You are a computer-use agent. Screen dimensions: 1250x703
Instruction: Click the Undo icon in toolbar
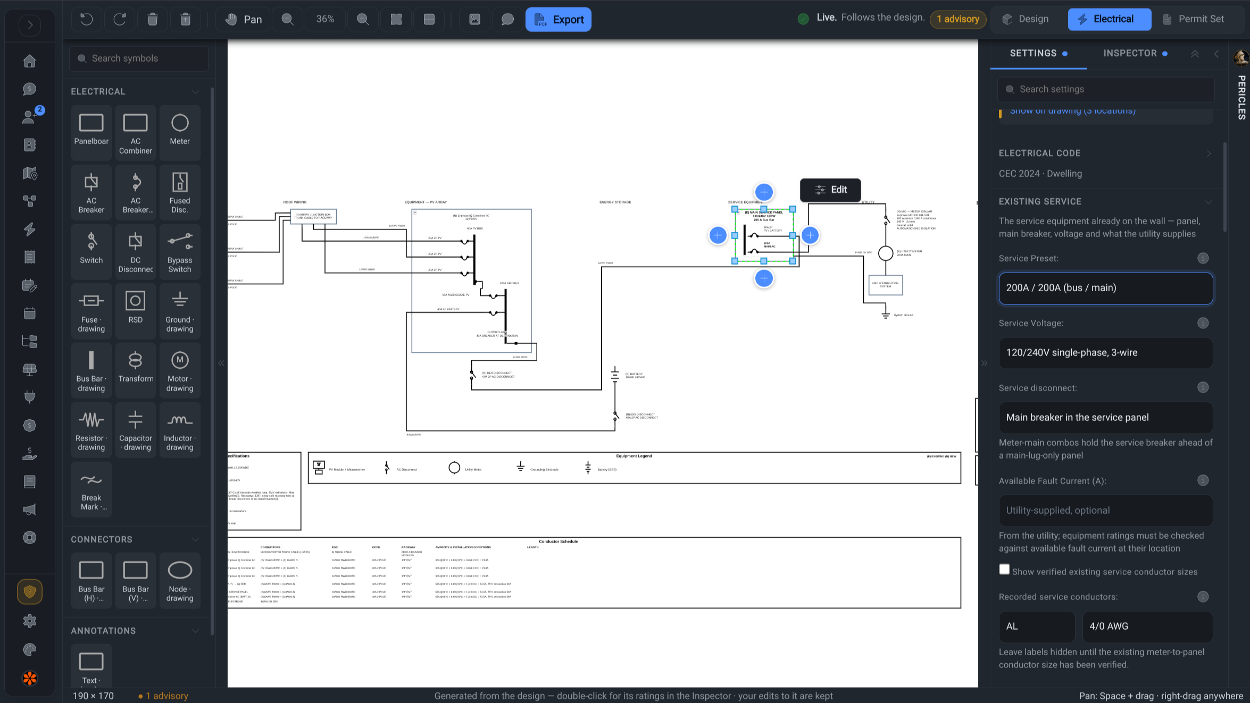click(86, 20)
